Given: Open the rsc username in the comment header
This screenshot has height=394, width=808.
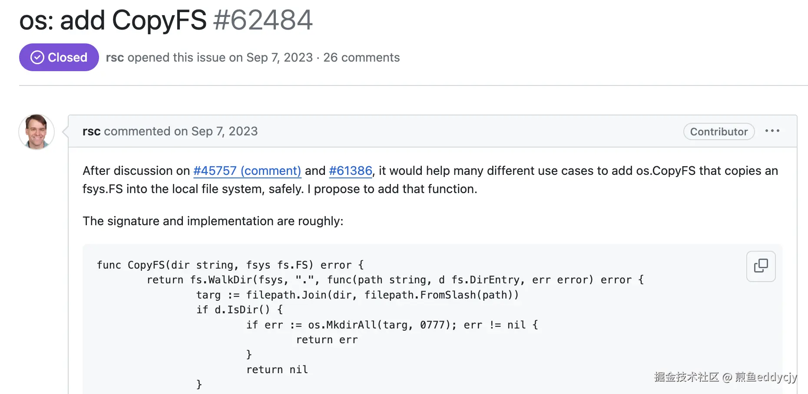Looking at the screenshot, I should [x=91, y=131].
